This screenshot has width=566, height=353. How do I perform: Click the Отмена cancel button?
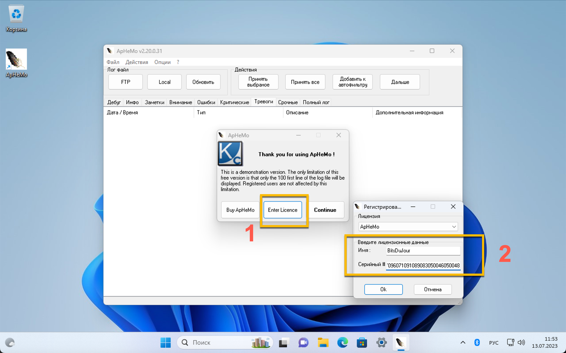(433, 289)
